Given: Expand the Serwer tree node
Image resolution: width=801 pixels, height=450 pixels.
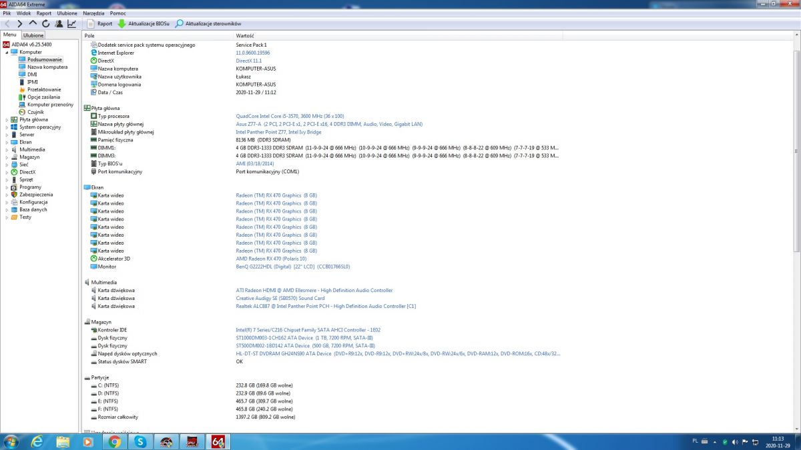Looking at the screenshot, I should point(7,134).
